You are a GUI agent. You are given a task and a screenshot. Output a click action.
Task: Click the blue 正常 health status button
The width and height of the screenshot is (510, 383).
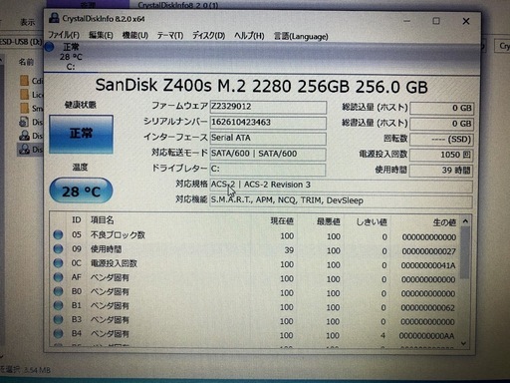[x=82, y=135]
